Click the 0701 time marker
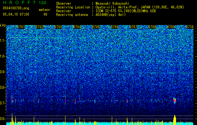Screen dimensions: 197x125 pos(21,27)
